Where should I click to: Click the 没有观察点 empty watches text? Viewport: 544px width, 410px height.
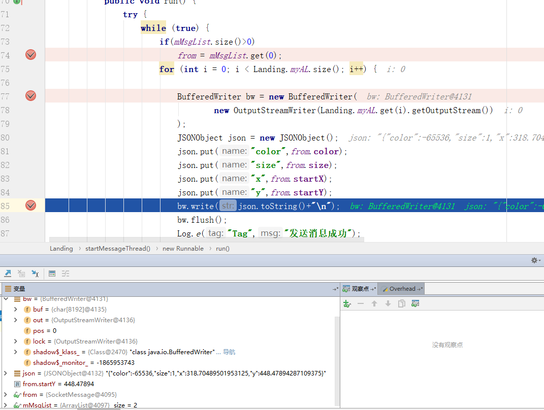(447, 345)
